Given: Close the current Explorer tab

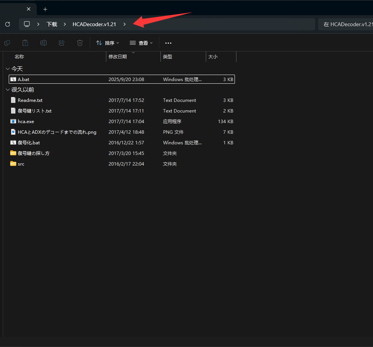Looking at the screenshot, I should coord(28,9).
